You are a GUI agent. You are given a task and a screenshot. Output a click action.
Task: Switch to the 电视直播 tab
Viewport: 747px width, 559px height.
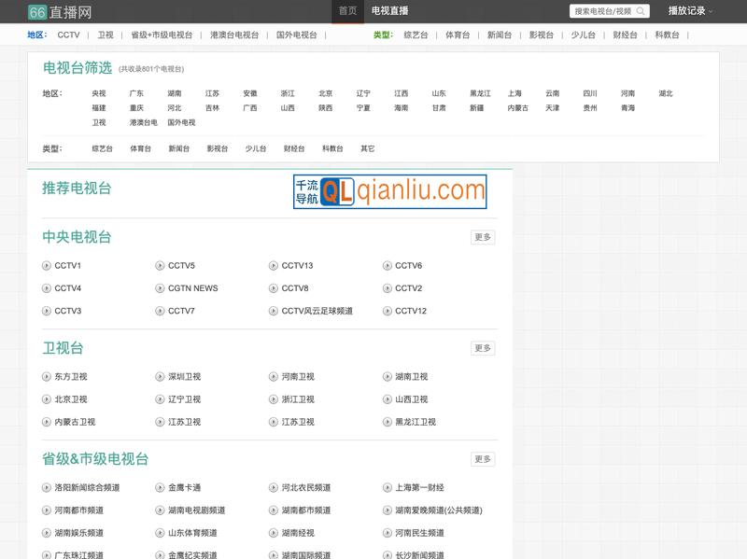click(x=389, y=10)
